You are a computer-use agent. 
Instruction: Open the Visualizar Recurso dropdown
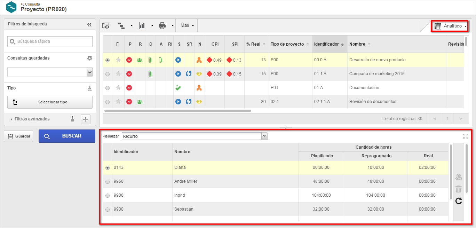click(195, 136)
